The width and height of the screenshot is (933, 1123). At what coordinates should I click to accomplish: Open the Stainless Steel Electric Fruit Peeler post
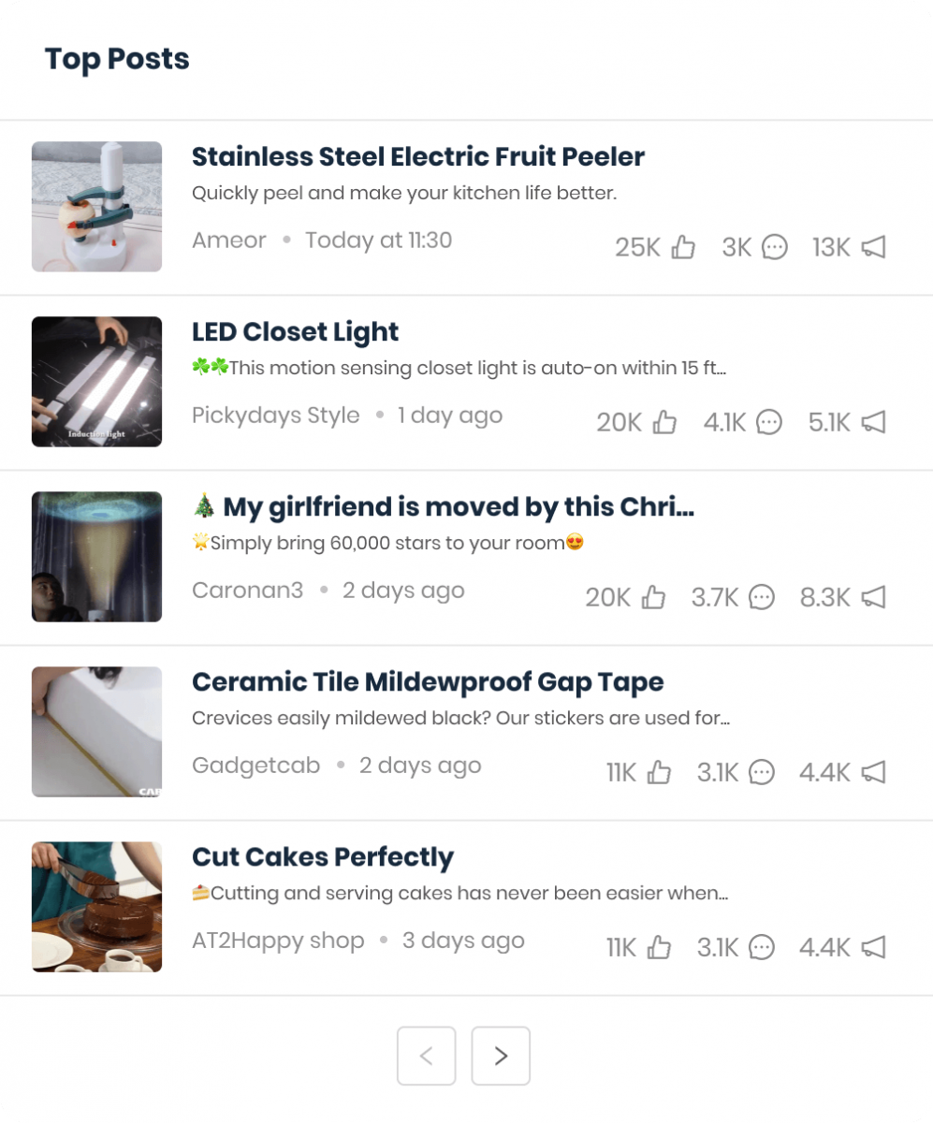click(x=418, y=156)
